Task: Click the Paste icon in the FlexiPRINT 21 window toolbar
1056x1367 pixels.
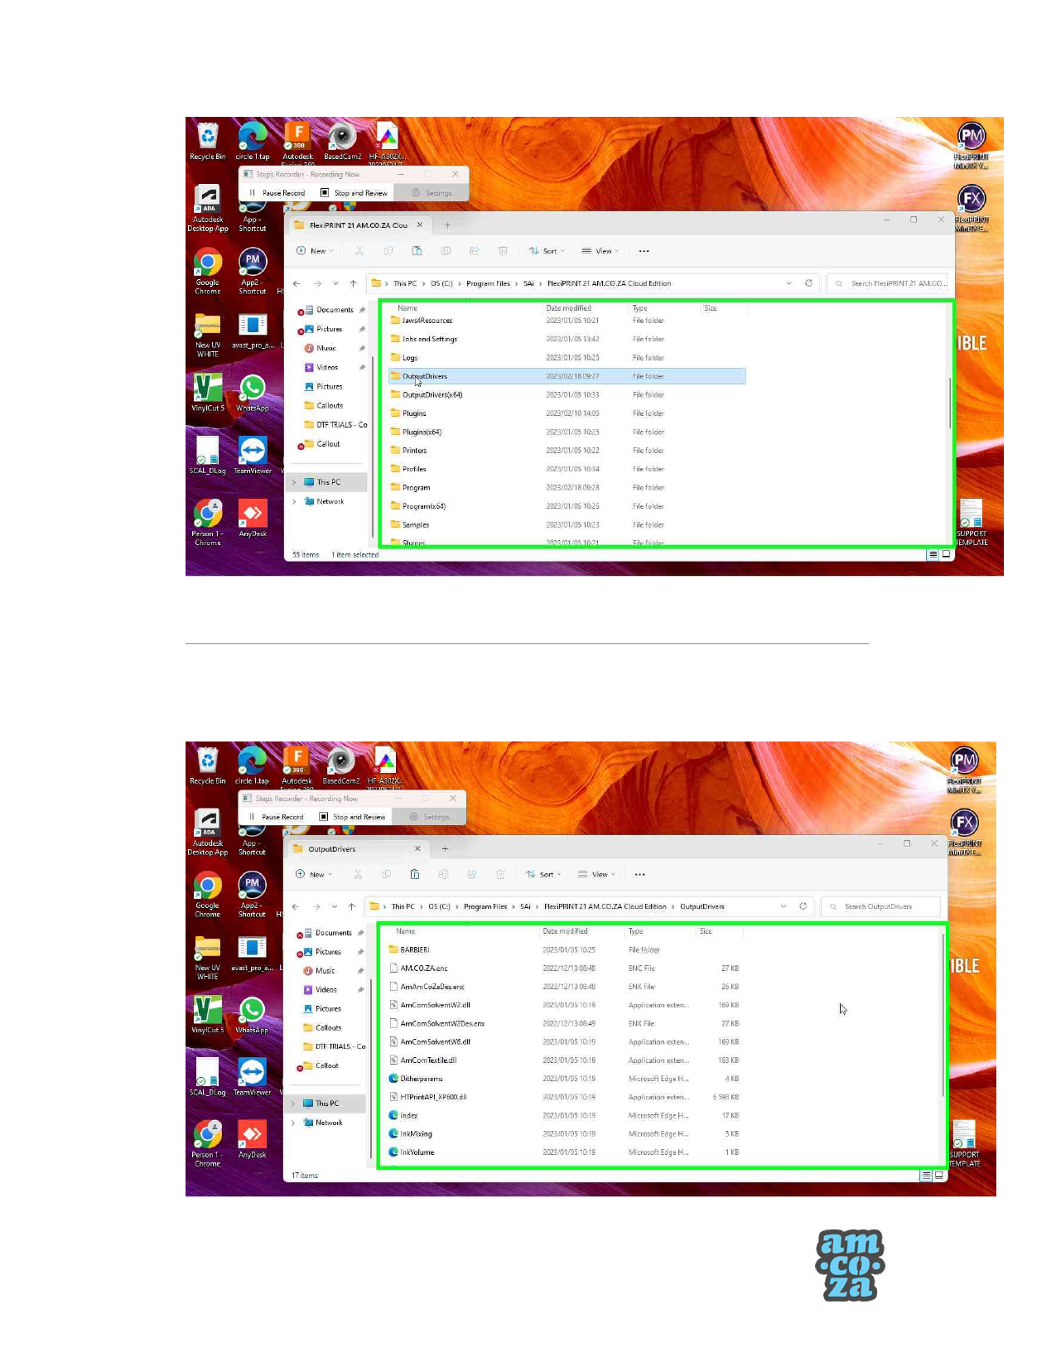Action: click(x=417, y=251)
